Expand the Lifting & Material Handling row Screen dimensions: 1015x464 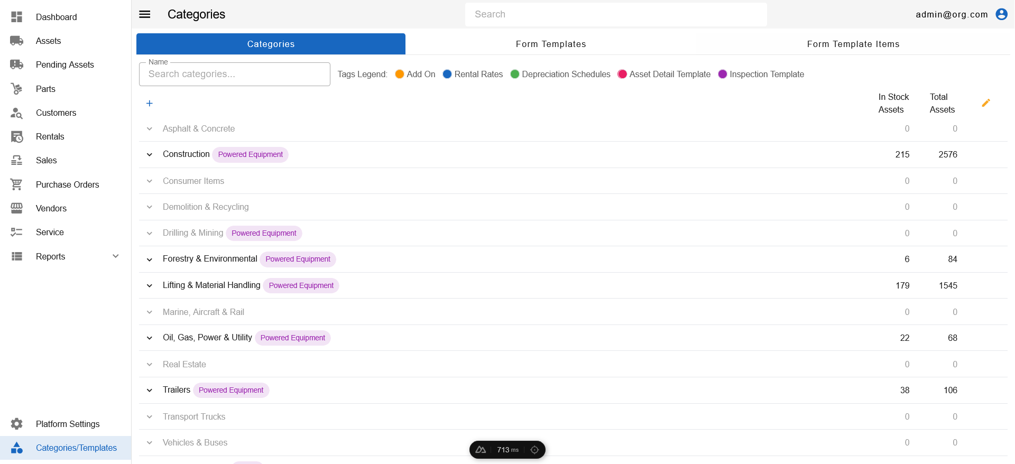[150, 286]
